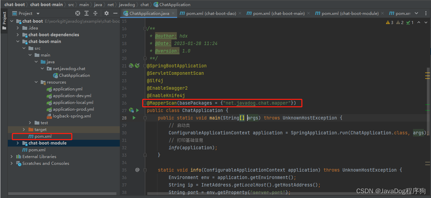Open the Project view mode dropdown
431x198 pixels.
pos(38,14)
